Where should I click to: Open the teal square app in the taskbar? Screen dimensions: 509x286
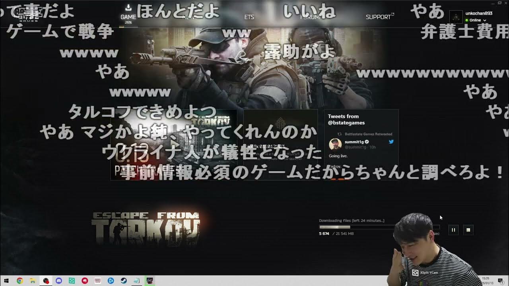coord(72,281)
